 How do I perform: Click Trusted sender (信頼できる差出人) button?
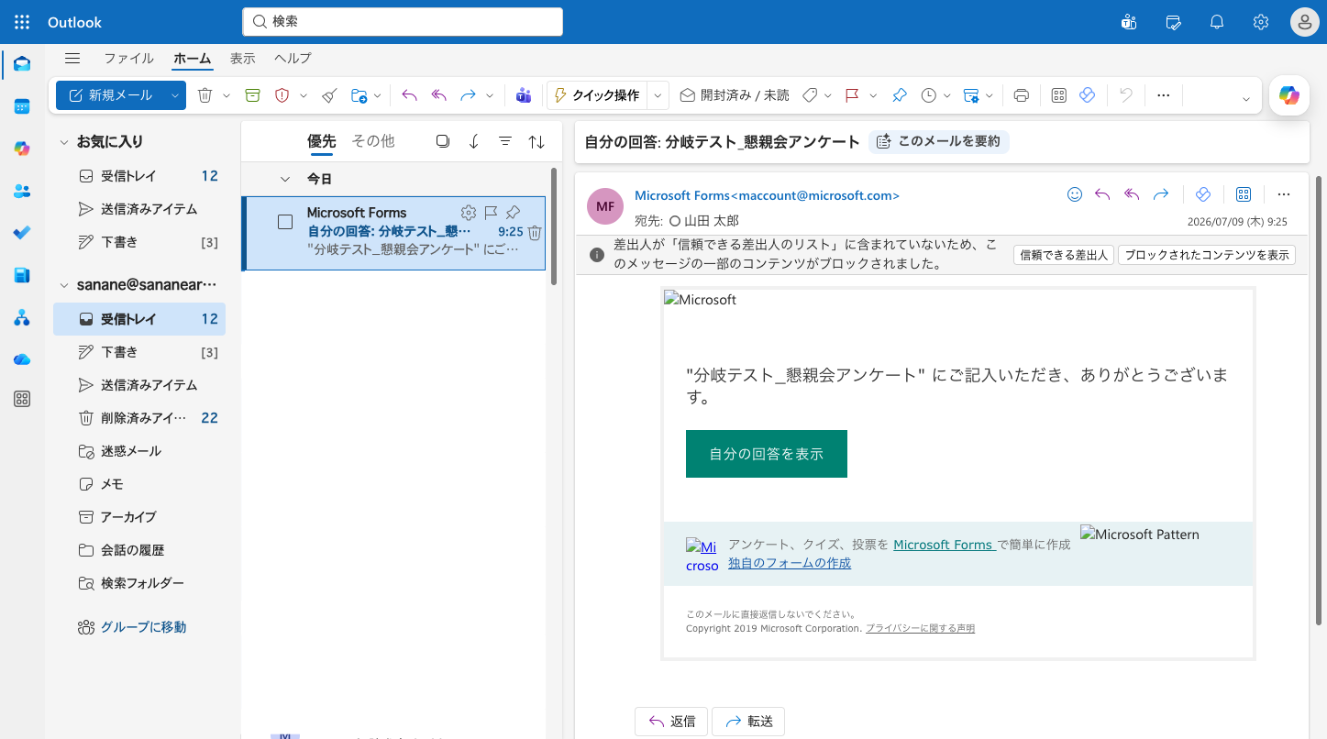coord(1064,256)
